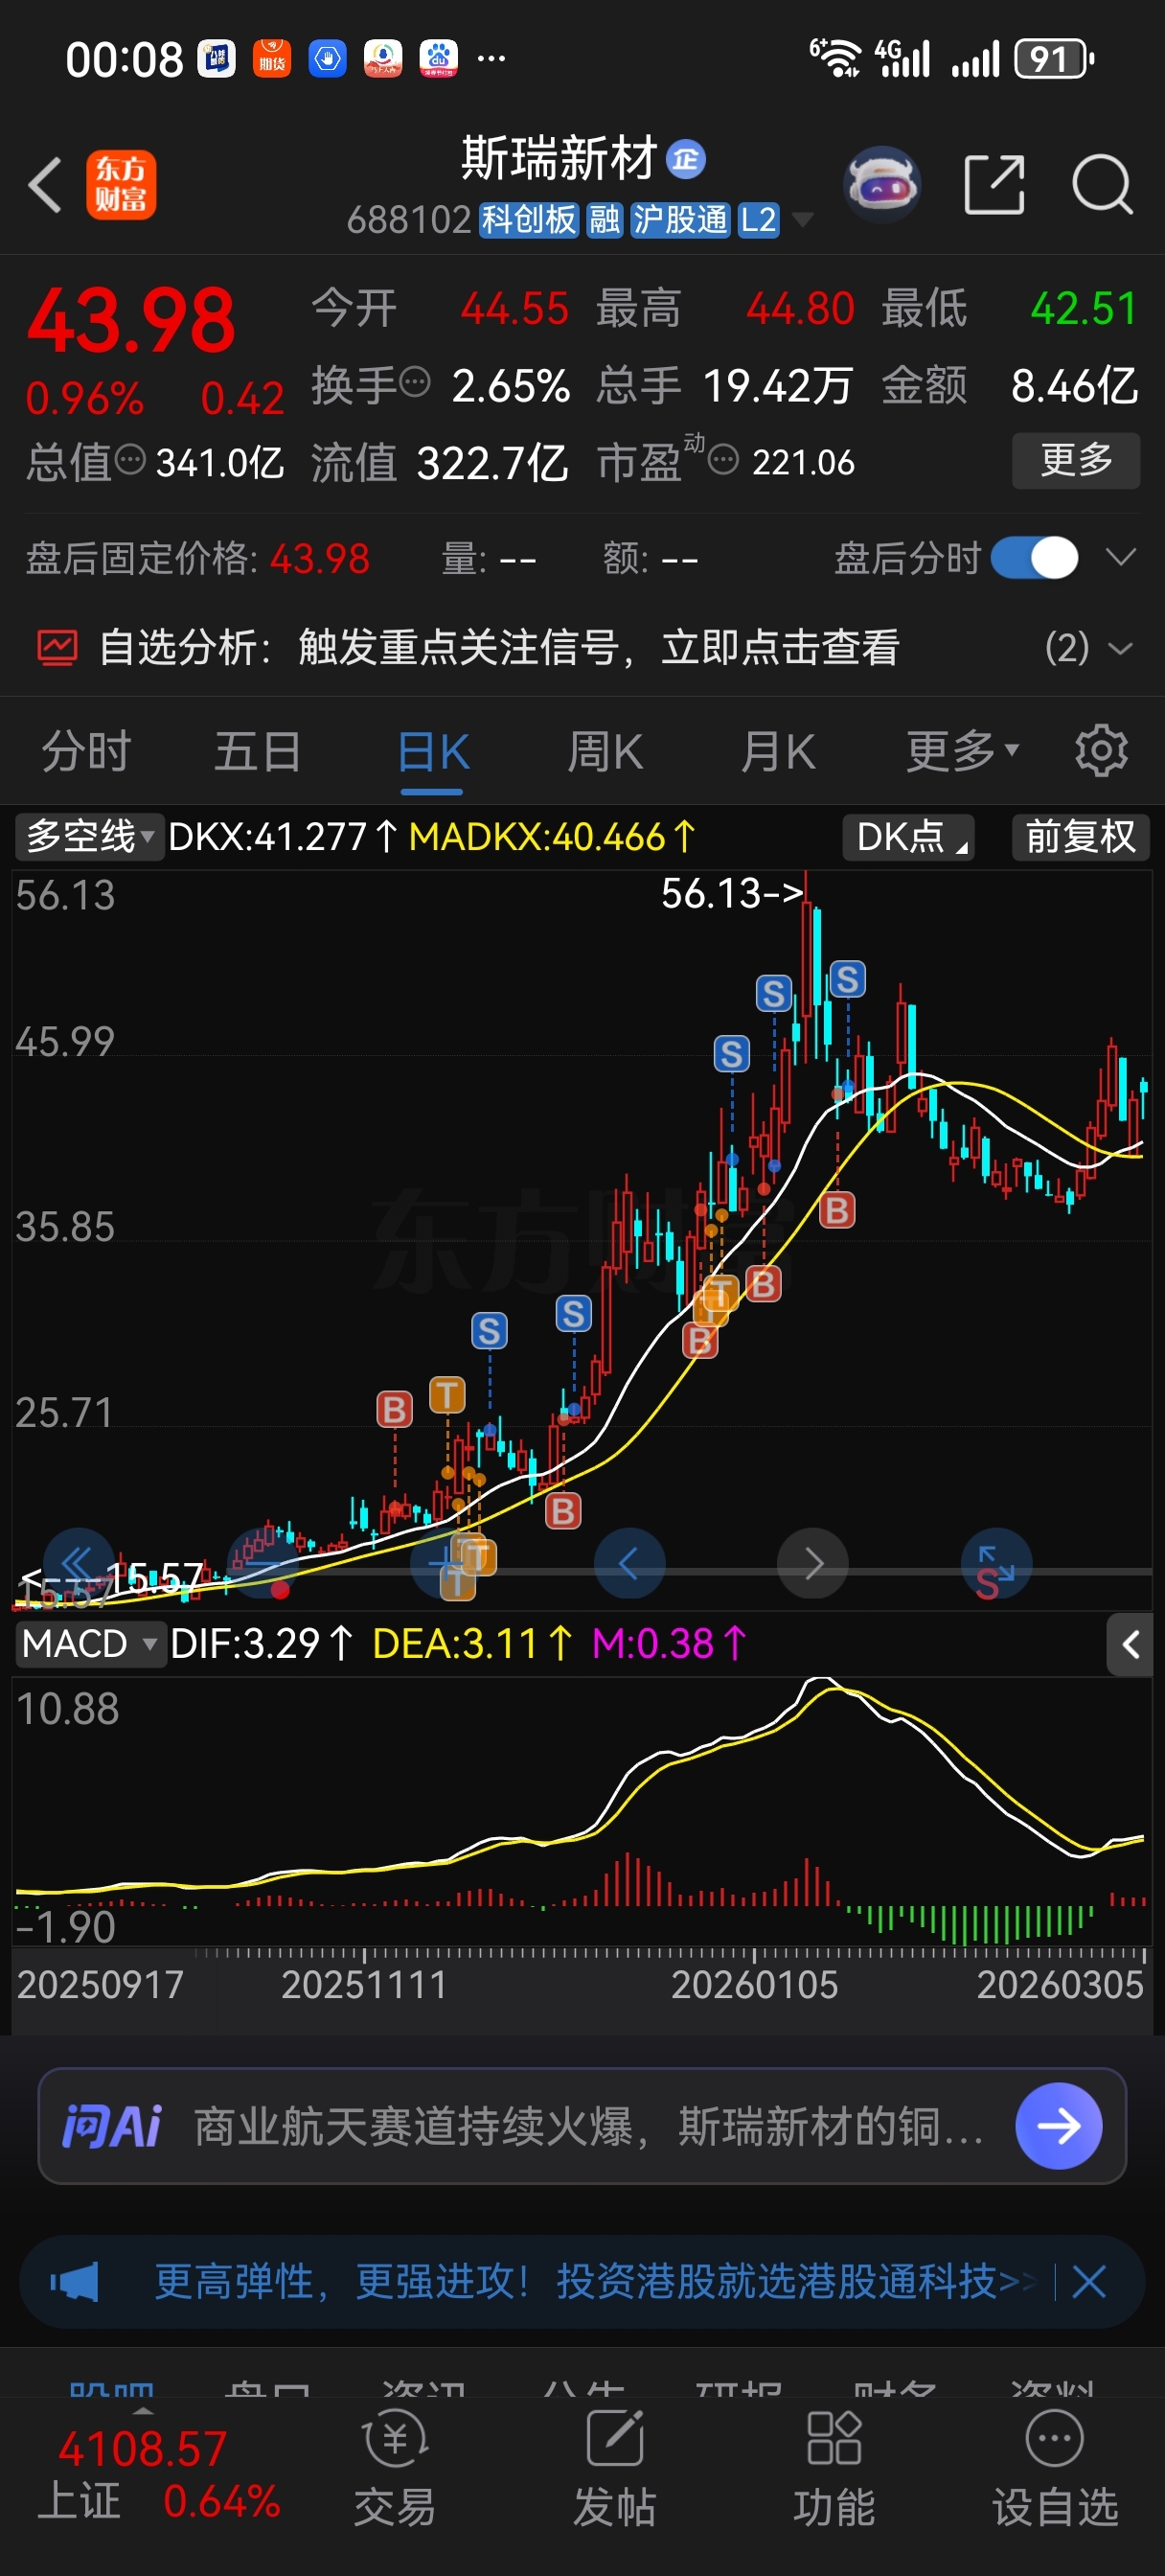Close the 港股通科技 promo banner
This screenshot has height=2576, width=1165.
click(x=1089, y=2282)
